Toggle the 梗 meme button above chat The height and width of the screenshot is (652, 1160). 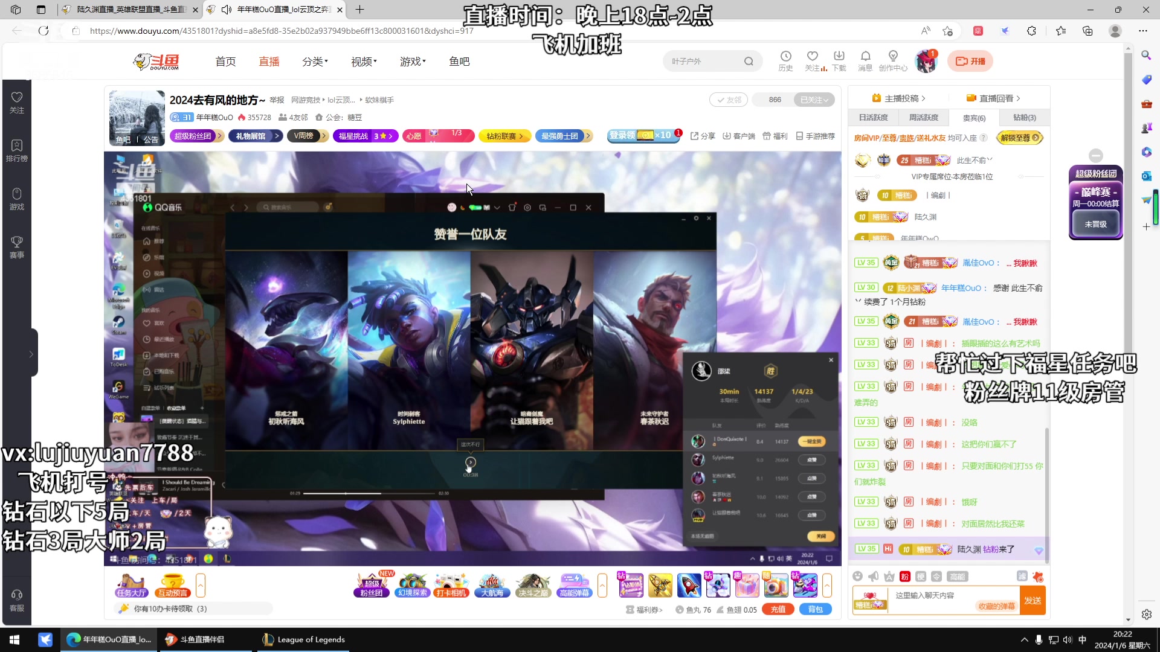coord(921,577)
